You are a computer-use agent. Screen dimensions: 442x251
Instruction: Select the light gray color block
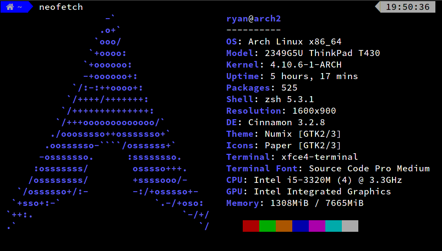[x=350, y=226]
